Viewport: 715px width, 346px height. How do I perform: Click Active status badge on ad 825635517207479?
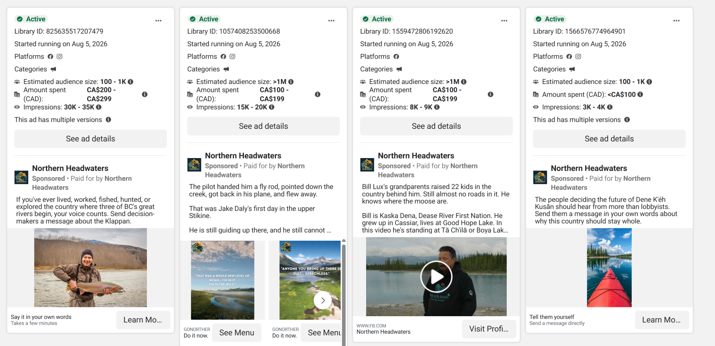click(31, 19)
